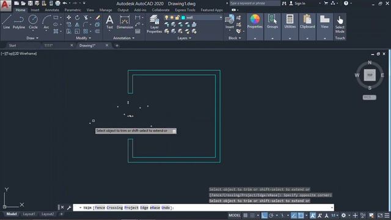Open workspace switching gear dropdown
The image size is (391, 220).
point(349,215)
